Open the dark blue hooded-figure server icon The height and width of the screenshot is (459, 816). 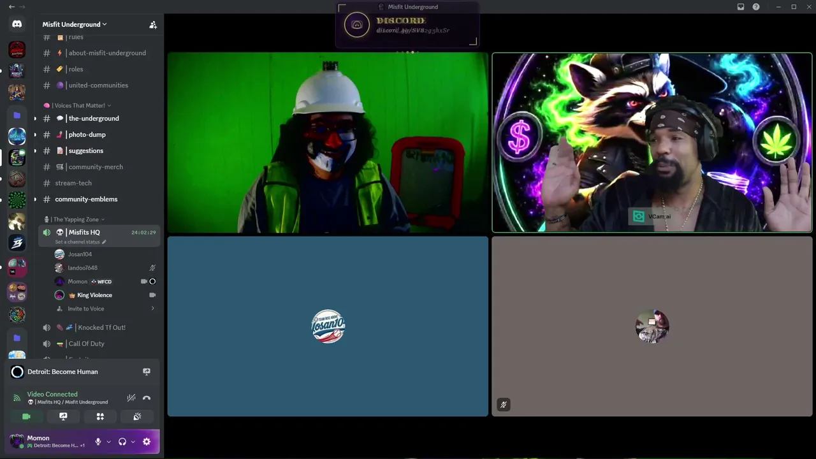[17, 71]
